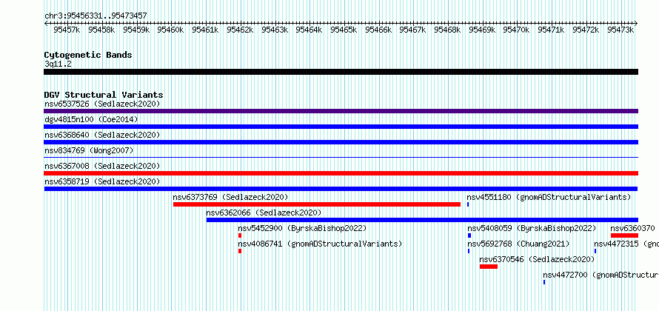Open the nsv5692768 (Chuang2021) label
The height and width of the screenshot is (311, 659).
pos(518,244)
